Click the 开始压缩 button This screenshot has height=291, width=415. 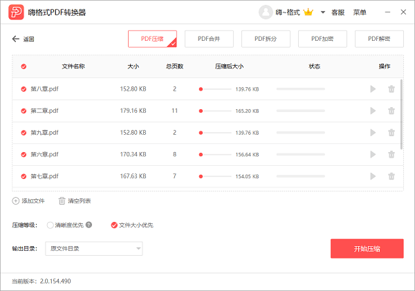367,249
